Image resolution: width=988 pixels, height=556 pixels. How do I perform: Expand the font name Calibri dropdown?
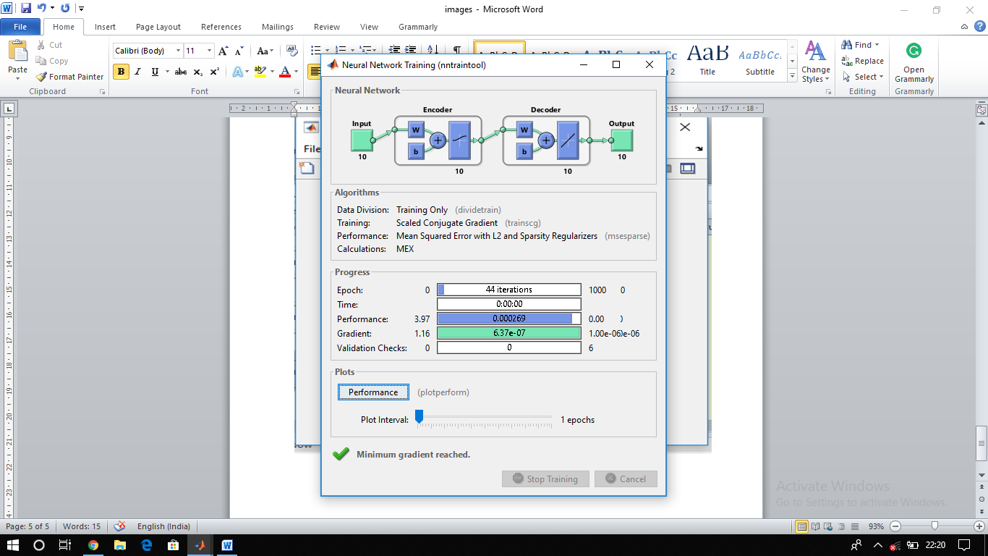pos(179,51)
